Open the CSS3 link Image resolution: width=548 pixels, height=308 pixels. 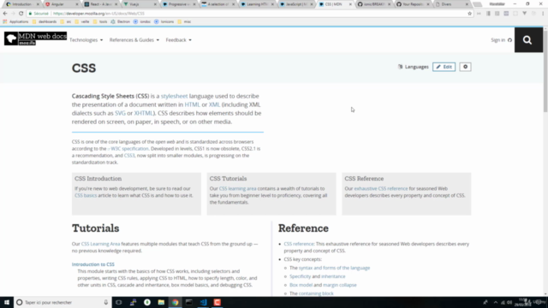(x=129, y=156)
